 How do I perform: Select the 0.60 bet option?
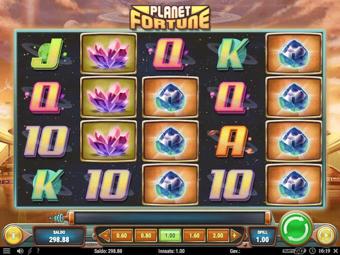pyautogui.click(x=121, y=235)
